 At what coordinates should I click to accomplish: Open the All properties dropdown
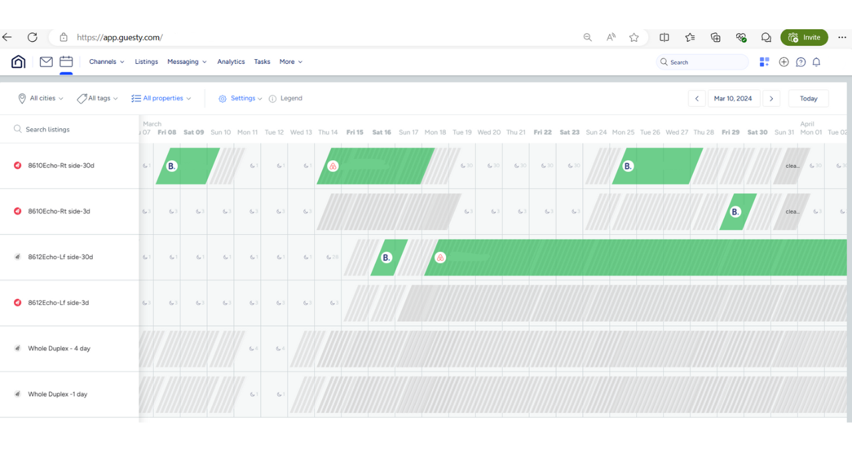click(161, 98)
